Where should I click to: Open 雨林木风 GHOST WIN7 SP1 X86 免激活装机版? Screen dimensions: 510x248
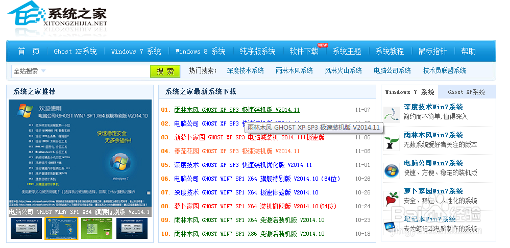pos(249,234)
